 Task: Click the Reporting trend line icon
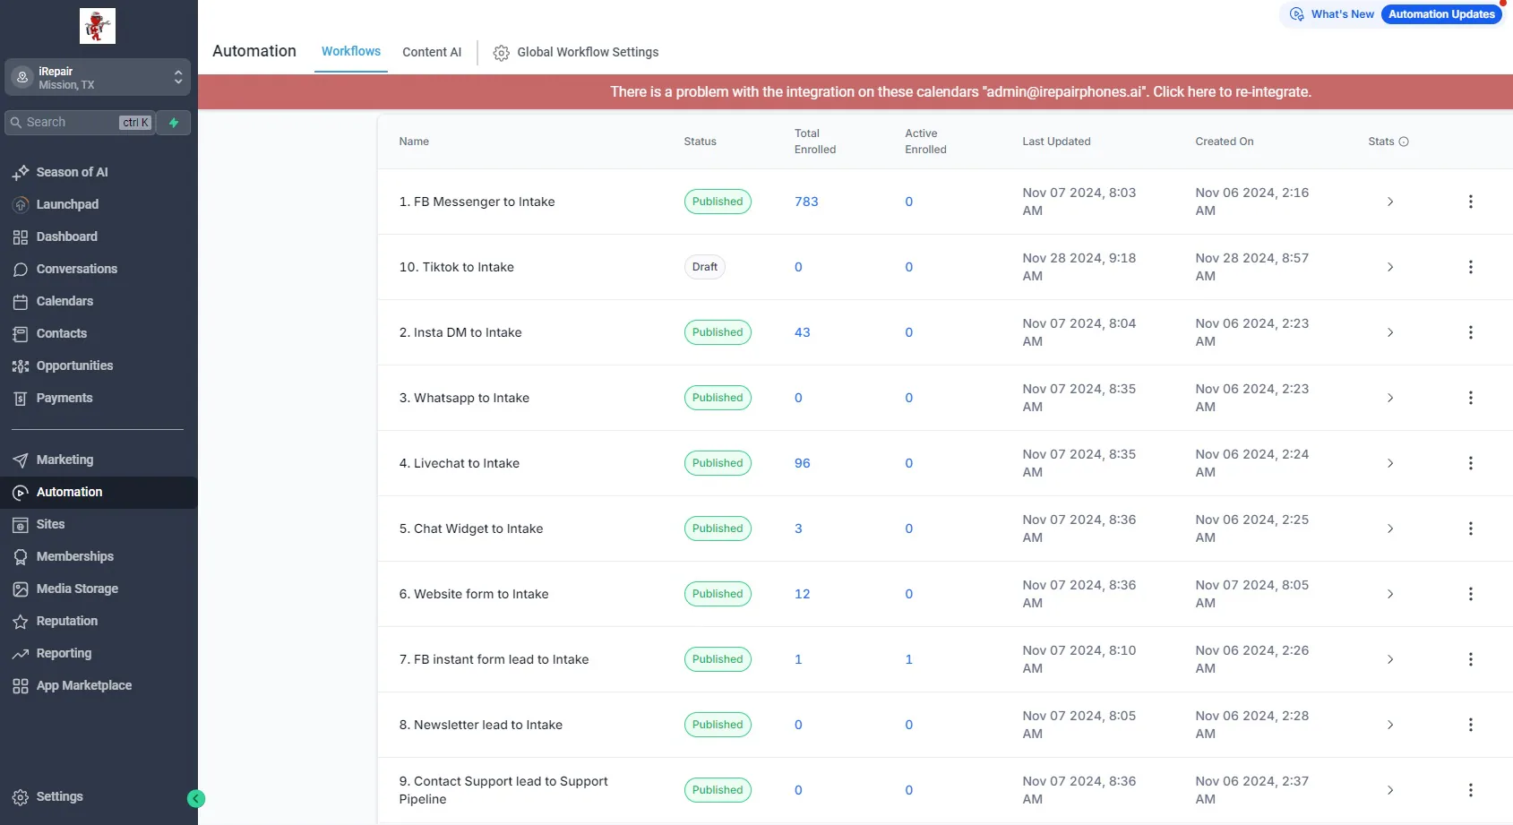(x=21, y=653)
